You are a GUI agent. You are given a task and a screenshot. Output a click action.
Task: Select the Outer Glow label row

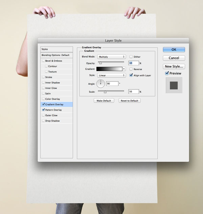click(57, 115)
